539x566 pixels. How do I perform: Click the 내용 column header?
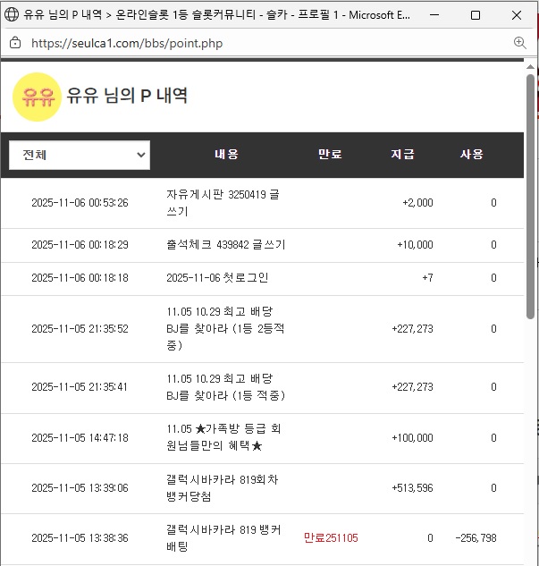(226, 155)
